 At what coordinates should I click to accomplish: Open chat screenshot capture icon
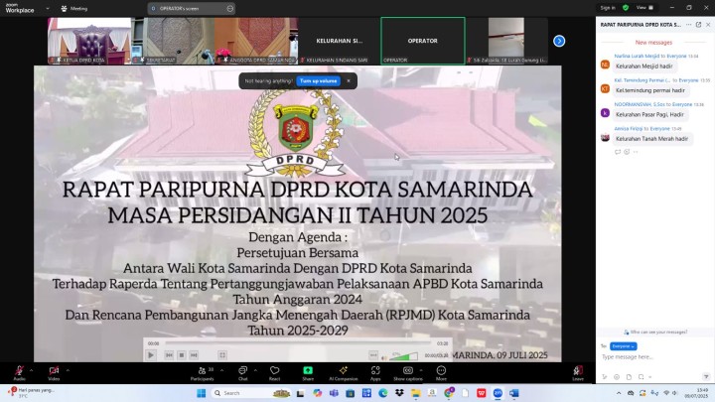642,377
